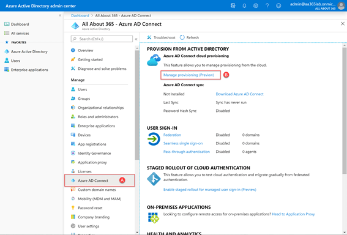The width and height of the screenshot is (347, 235).
Task: Click the Roles and administrators icon
Action: tap(73, 116)
